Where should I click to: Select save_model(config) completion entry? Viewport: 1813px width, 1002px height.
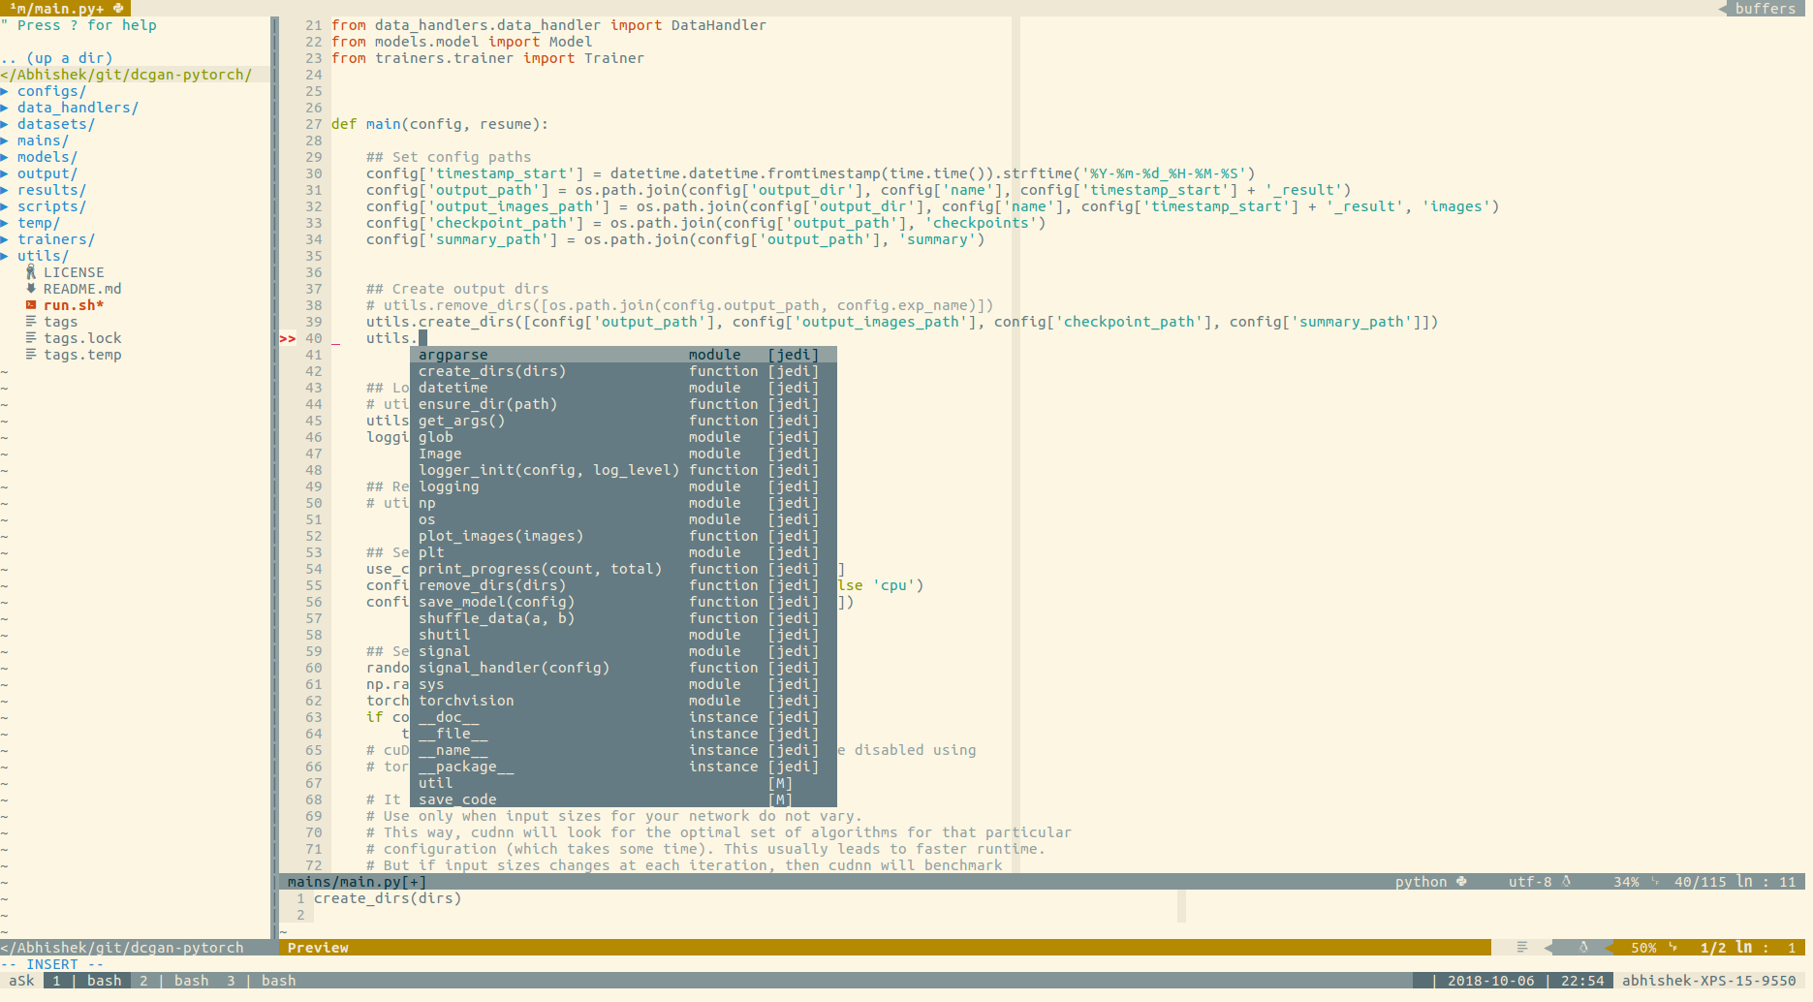[x=623, y=602]
